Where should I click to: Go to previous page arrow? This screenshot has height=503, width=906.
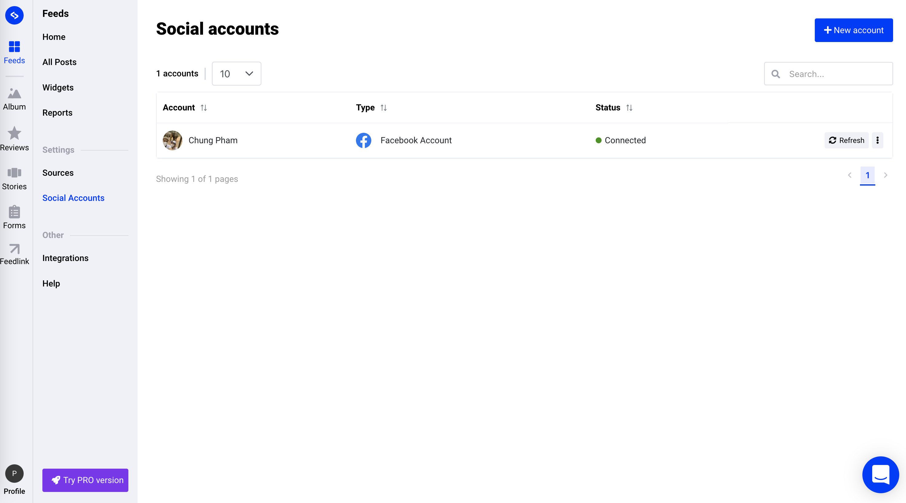tap(850, 175)
